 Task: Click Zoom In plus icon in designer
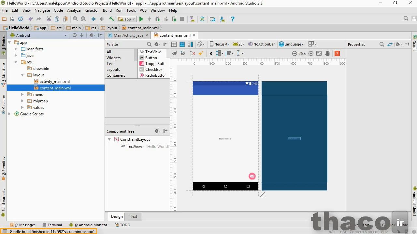pyautogui.click(x=311, y=53)
